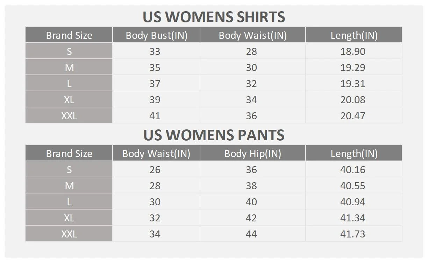
Task: Select Body Bust(IN) header in shirts table
Action: tap(156, 35)
